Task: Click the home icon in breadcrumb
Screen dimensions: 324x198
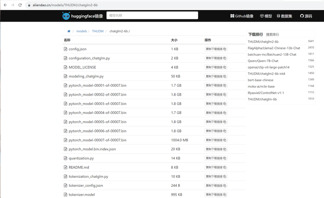Action: (69, 31)
